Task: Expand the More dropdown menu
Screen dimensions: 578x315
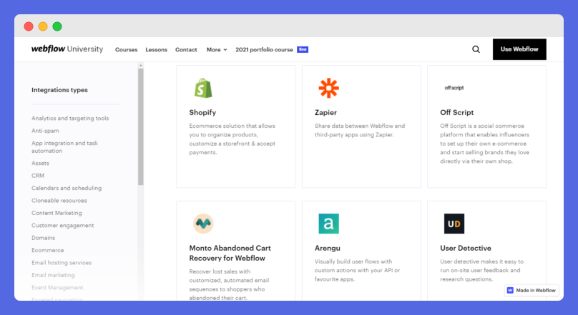Action: pyautogui.click(x=217, y=50)
